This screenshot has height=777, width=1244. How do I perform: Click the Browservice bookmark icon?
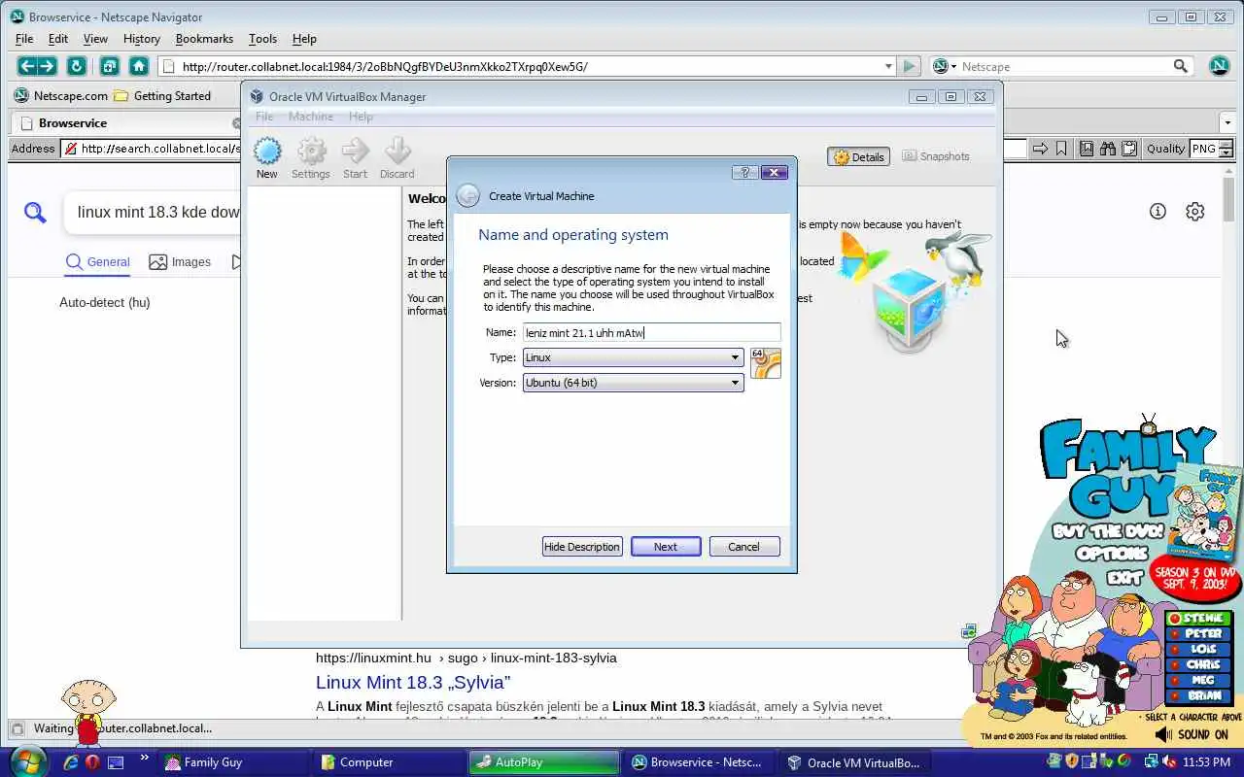coord(1061,149)
